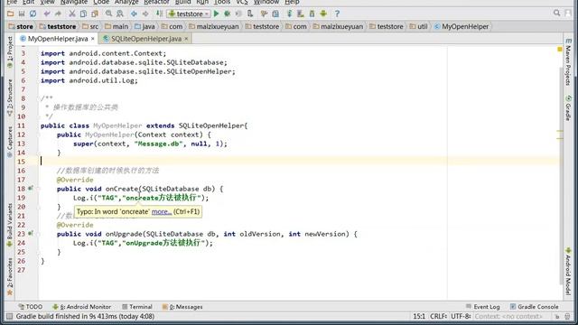578x325 pixels.
Task: Click the Debug bug icon
Action: 228,14
